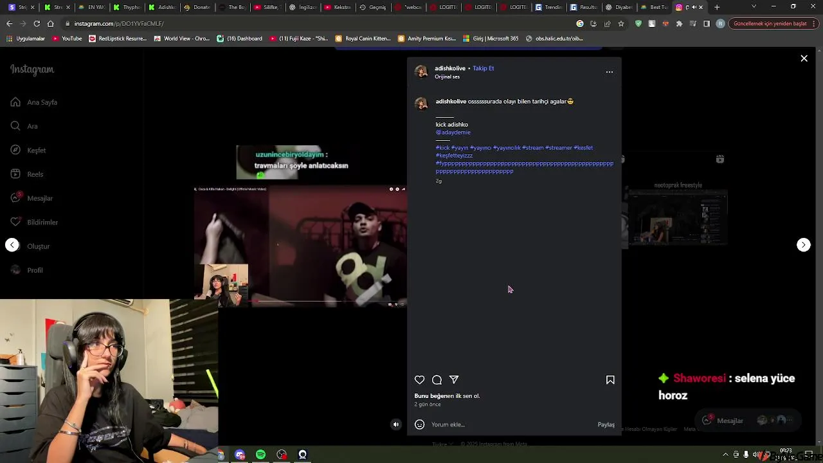
Task: Open #kick hashtag link
Action: point(442,148)
